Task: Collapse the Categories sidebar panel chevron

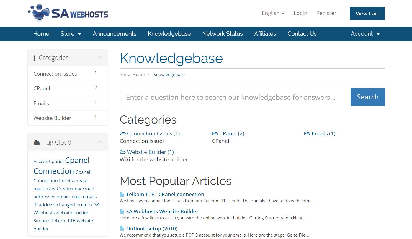Action: click(100, 57)
